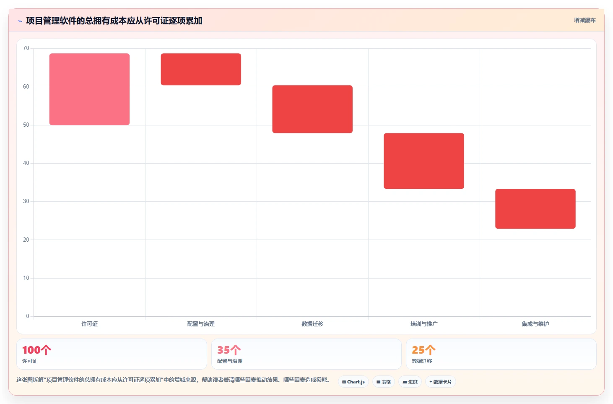
Task: Select the red 数据迁移 waterfall bar
Action: point(312,109)
